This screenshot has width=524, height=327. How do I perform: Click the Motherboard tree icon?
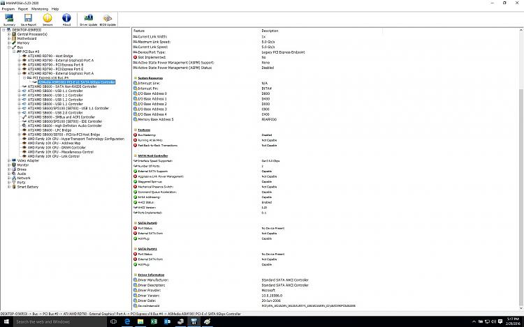click(14, 38)
